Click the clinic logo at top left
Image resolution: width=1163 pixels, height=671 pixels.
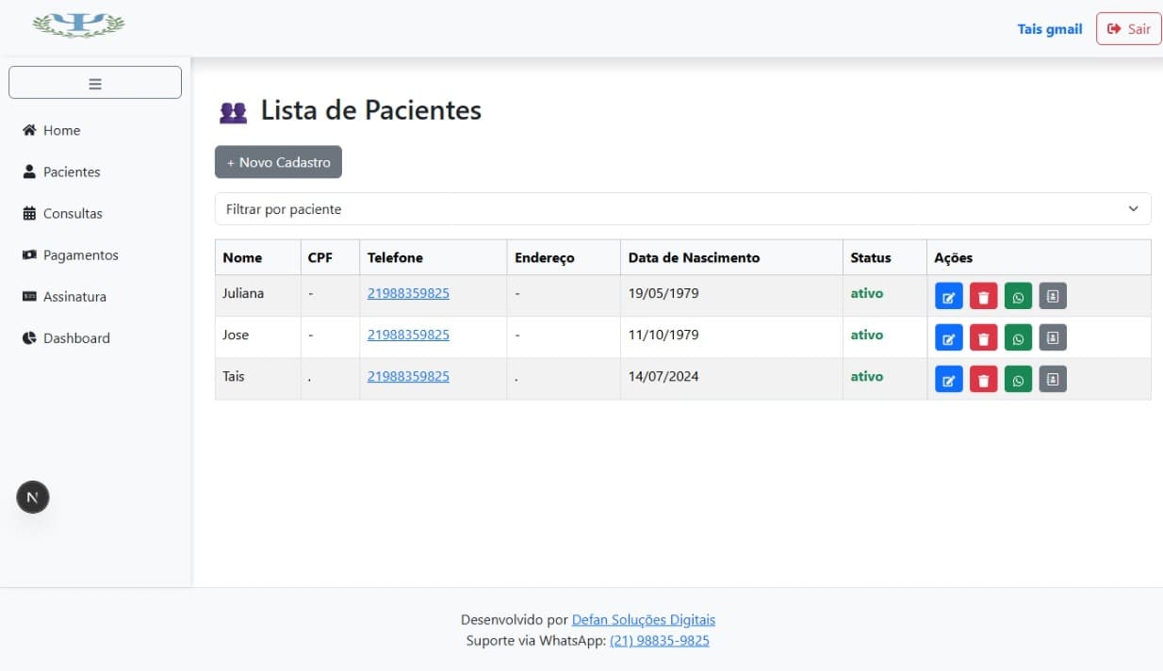point(78,25)
